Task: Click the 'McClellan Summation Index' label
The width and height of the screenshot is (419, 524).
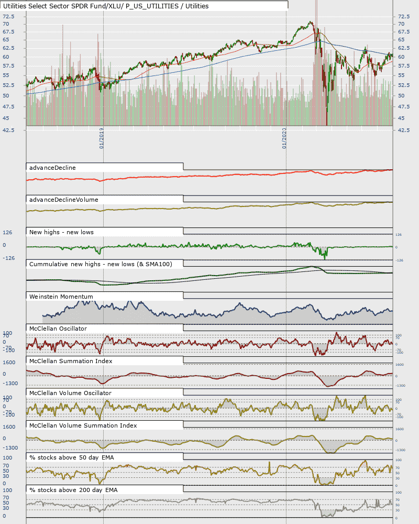Action: click(x=71, y=361)
